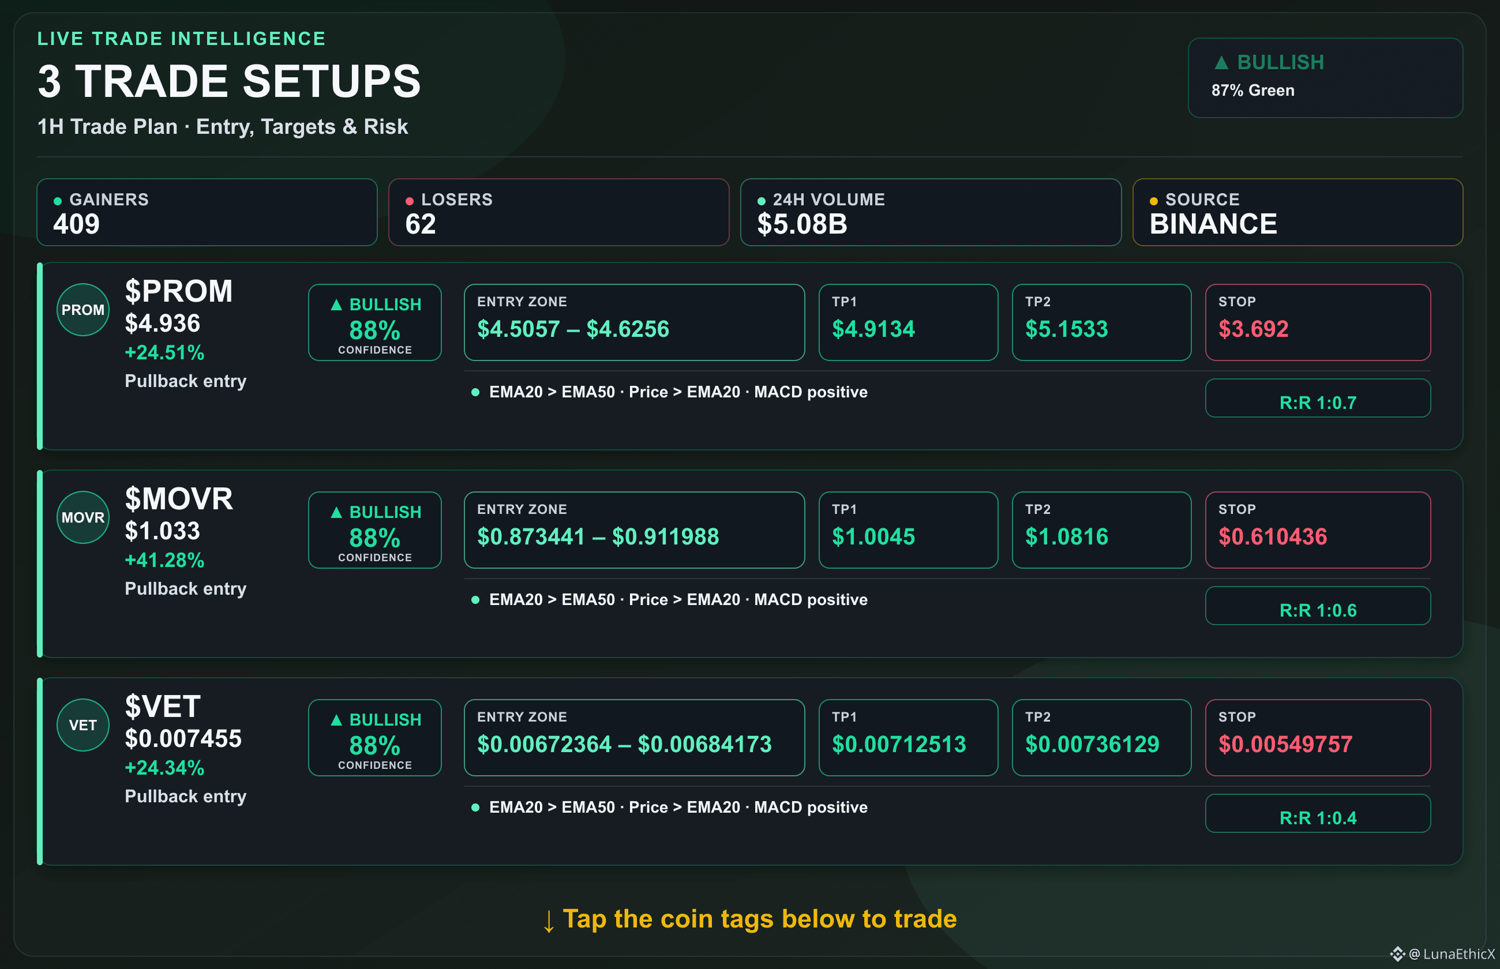The width and height of the screenshot is (1500, 969).
Task: Open the 24H Volume $5.08B card
Action: [x=931, y=212]
